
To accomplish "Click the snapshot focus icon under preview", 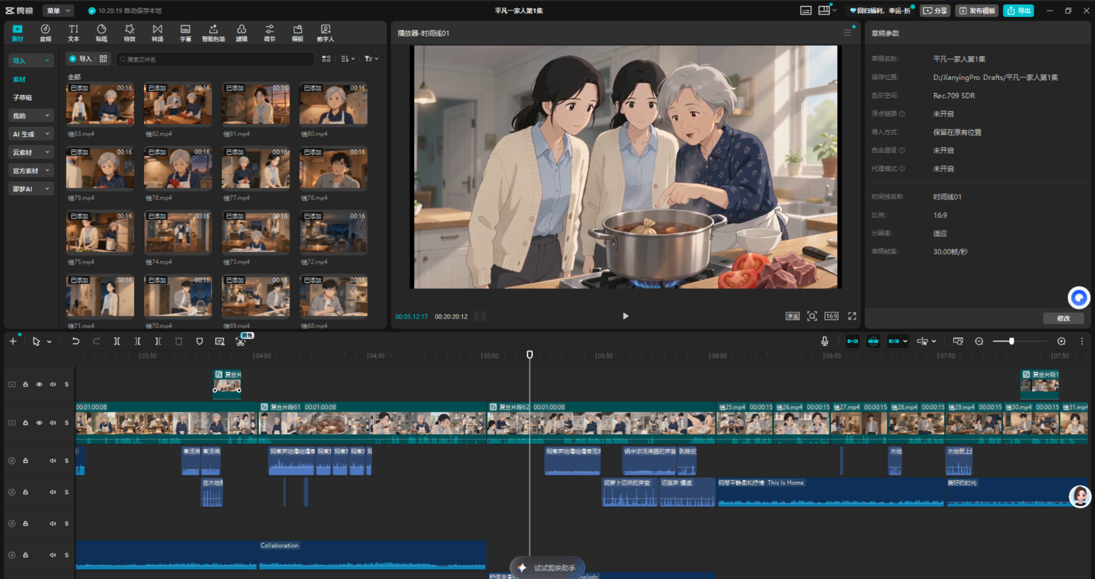I will tap(812, 316).
